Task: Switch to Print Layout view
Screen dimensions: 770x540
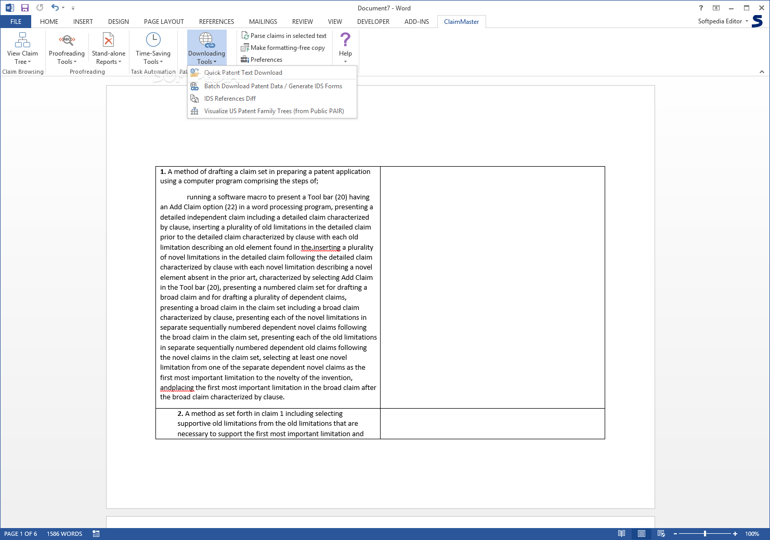Action: 642,534
